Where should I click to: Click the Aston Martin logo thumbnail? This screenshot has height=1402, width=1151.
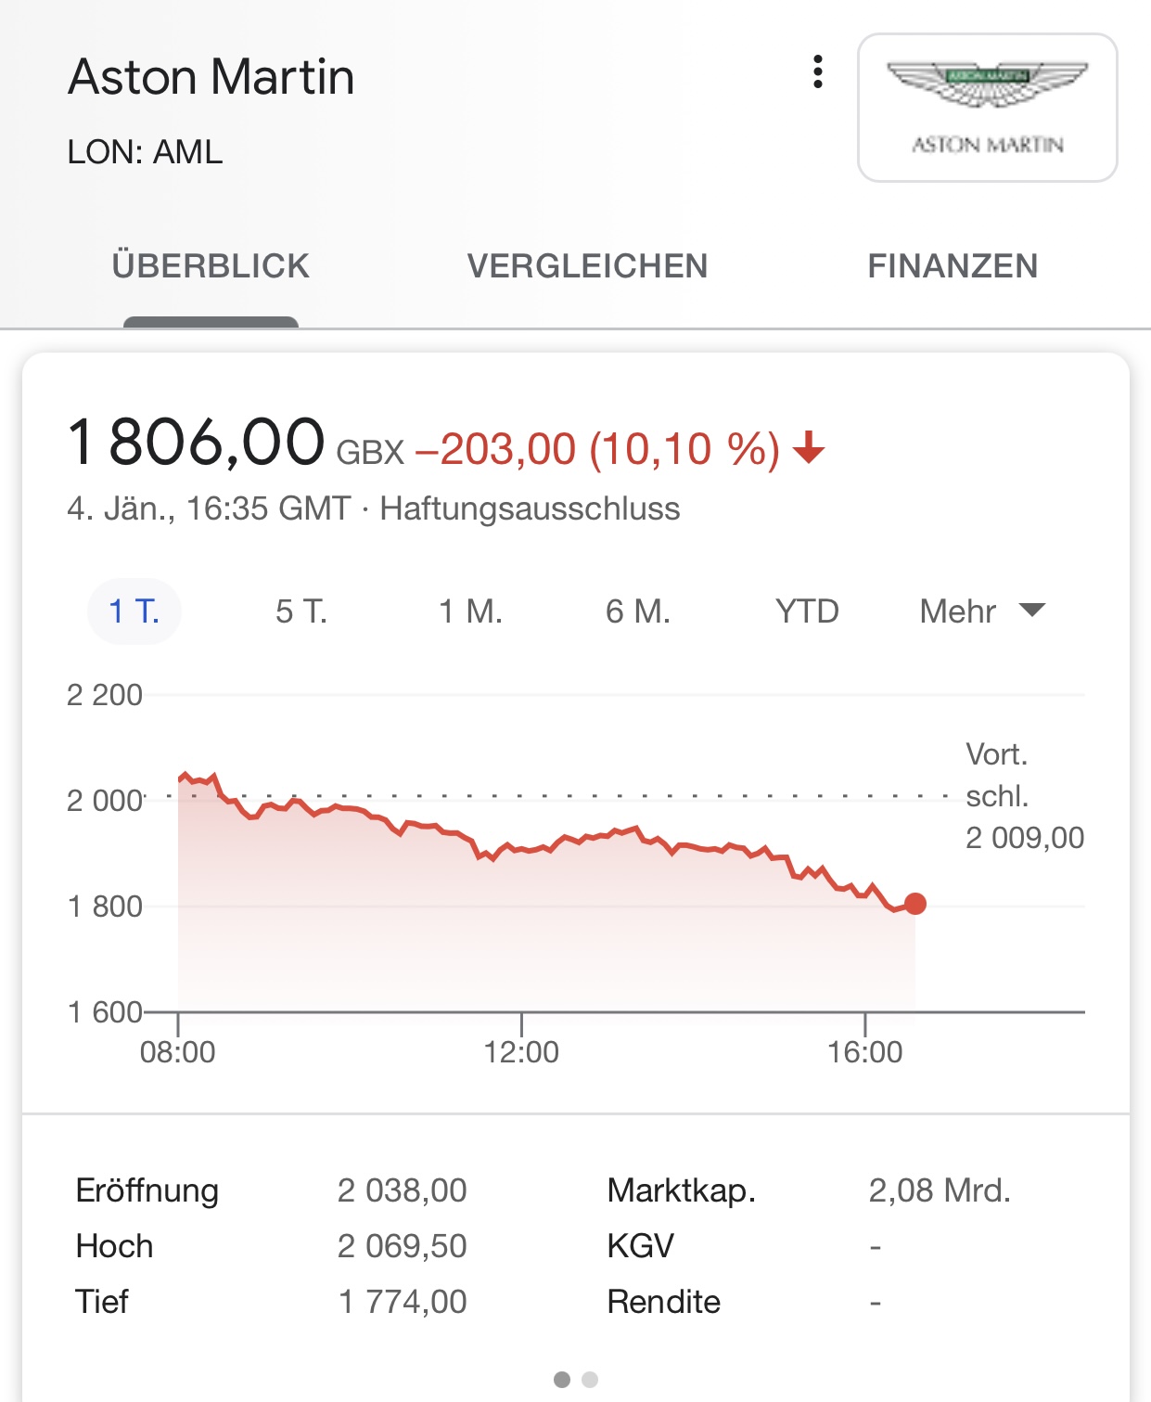987,108
